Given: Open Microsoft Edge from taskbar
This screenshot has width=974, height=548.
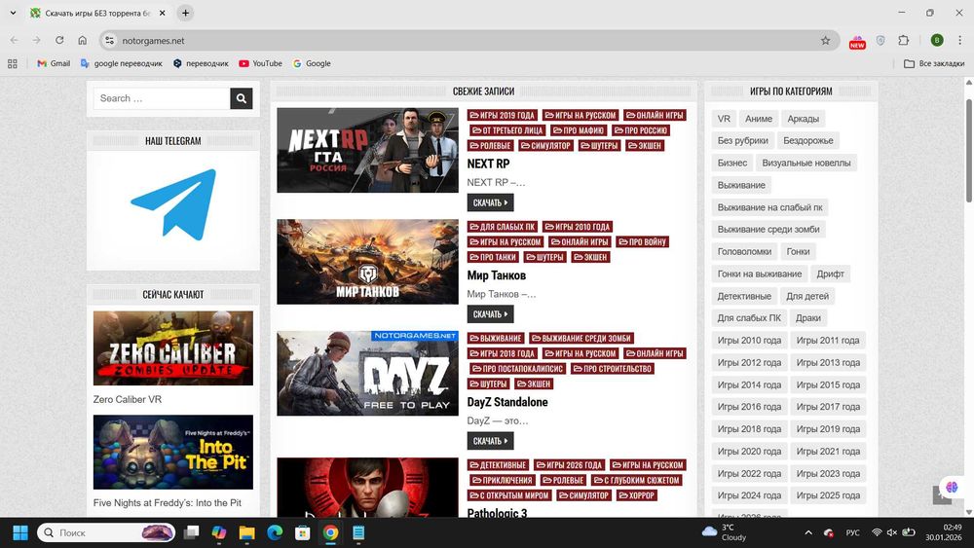Looking at the screenshot, I should click(275, 532).
